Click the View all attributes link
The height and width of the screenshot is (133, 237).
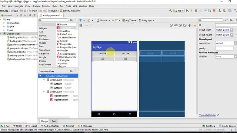[207, 115]
